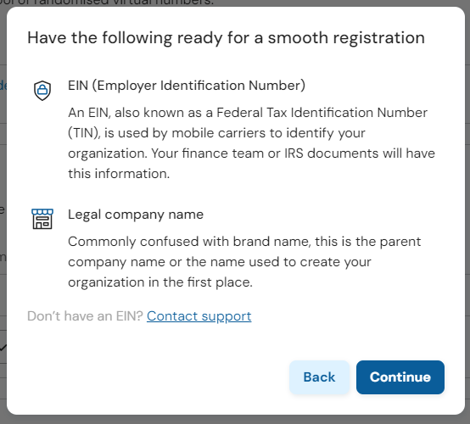Click the "Federal Tax Identification Number" phrase
The image size is (470, 424).
click(x=322, y=113)
